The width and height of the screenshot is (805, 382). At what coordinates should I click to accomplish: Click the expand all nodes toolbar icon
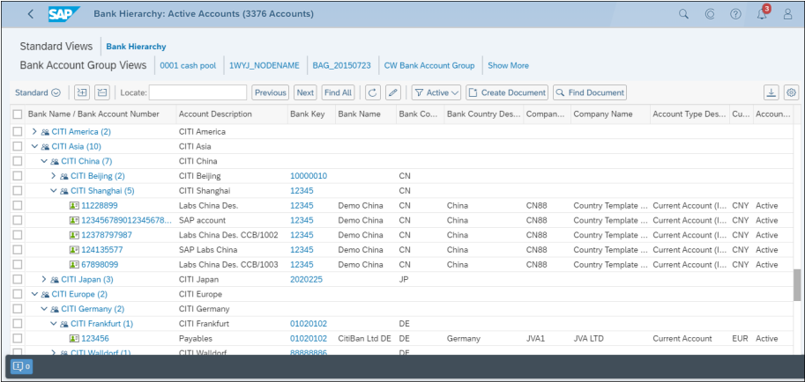(x=82, y=92)
